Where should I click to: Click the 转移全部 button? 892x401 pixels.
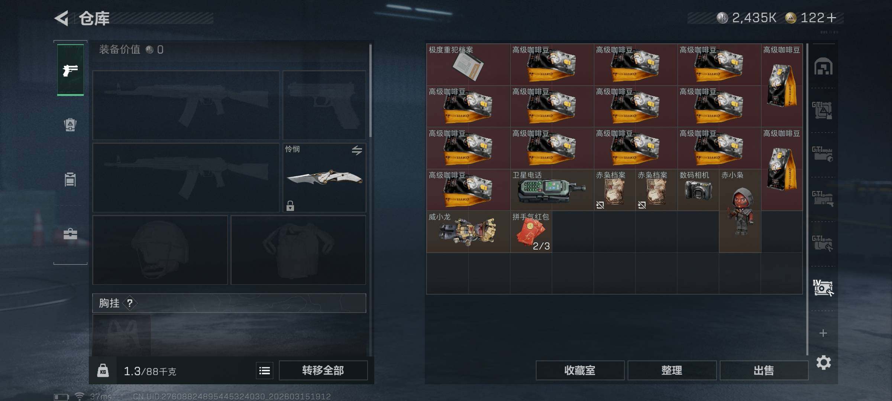(x=323, y=371)
